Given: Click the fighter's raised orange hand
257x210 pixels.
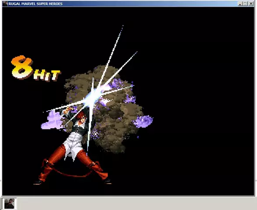Looking at the screenshot, I should point(68,110).
